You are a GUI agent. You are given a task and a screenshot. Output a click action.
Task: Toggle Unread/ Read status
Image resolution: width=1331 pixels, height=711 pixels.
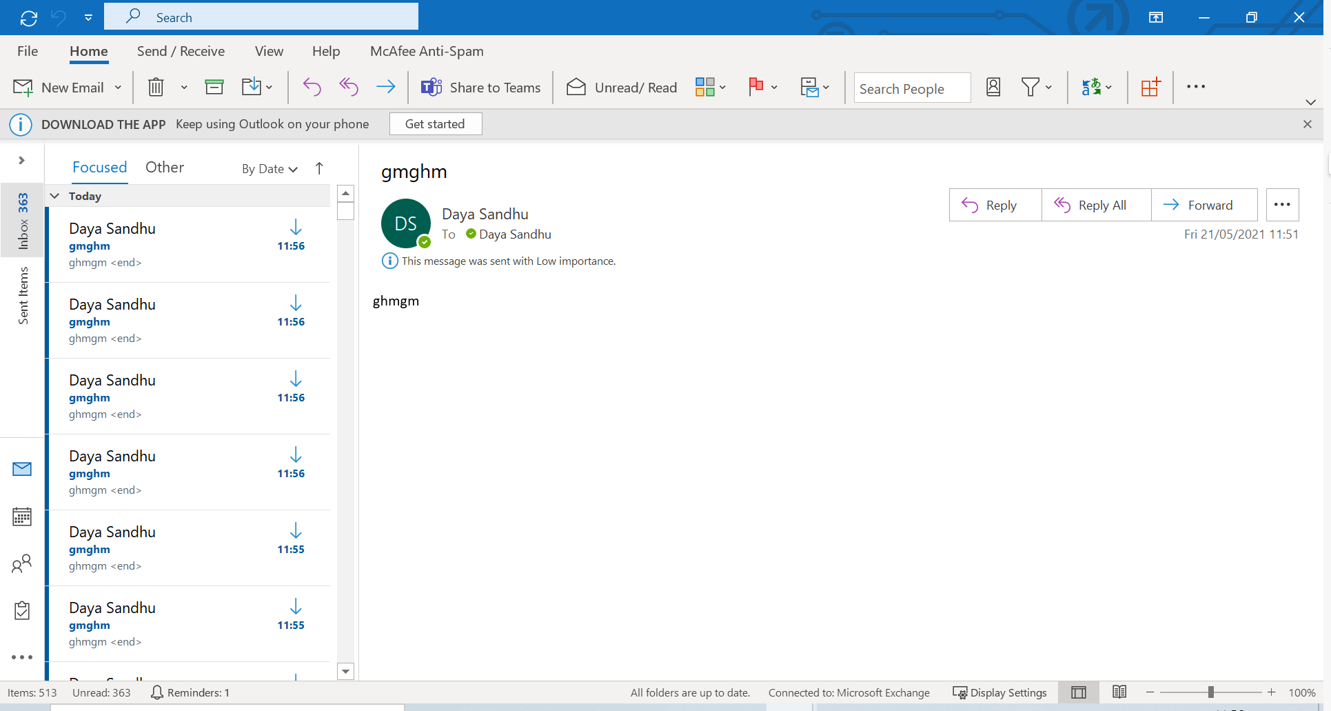(622, 88)
